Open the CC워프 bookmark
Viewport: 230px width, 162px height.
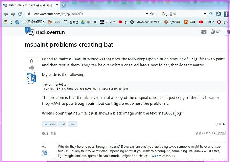click(108, 22)
